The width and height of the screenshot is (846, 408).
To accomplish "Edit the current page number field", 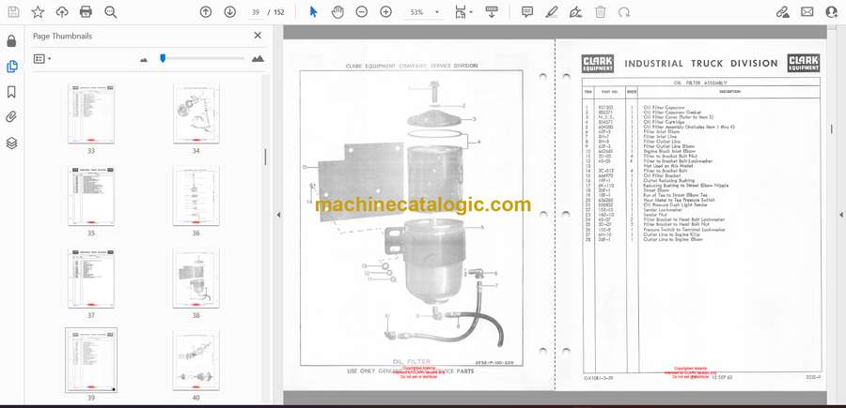I will pos(256,12).
